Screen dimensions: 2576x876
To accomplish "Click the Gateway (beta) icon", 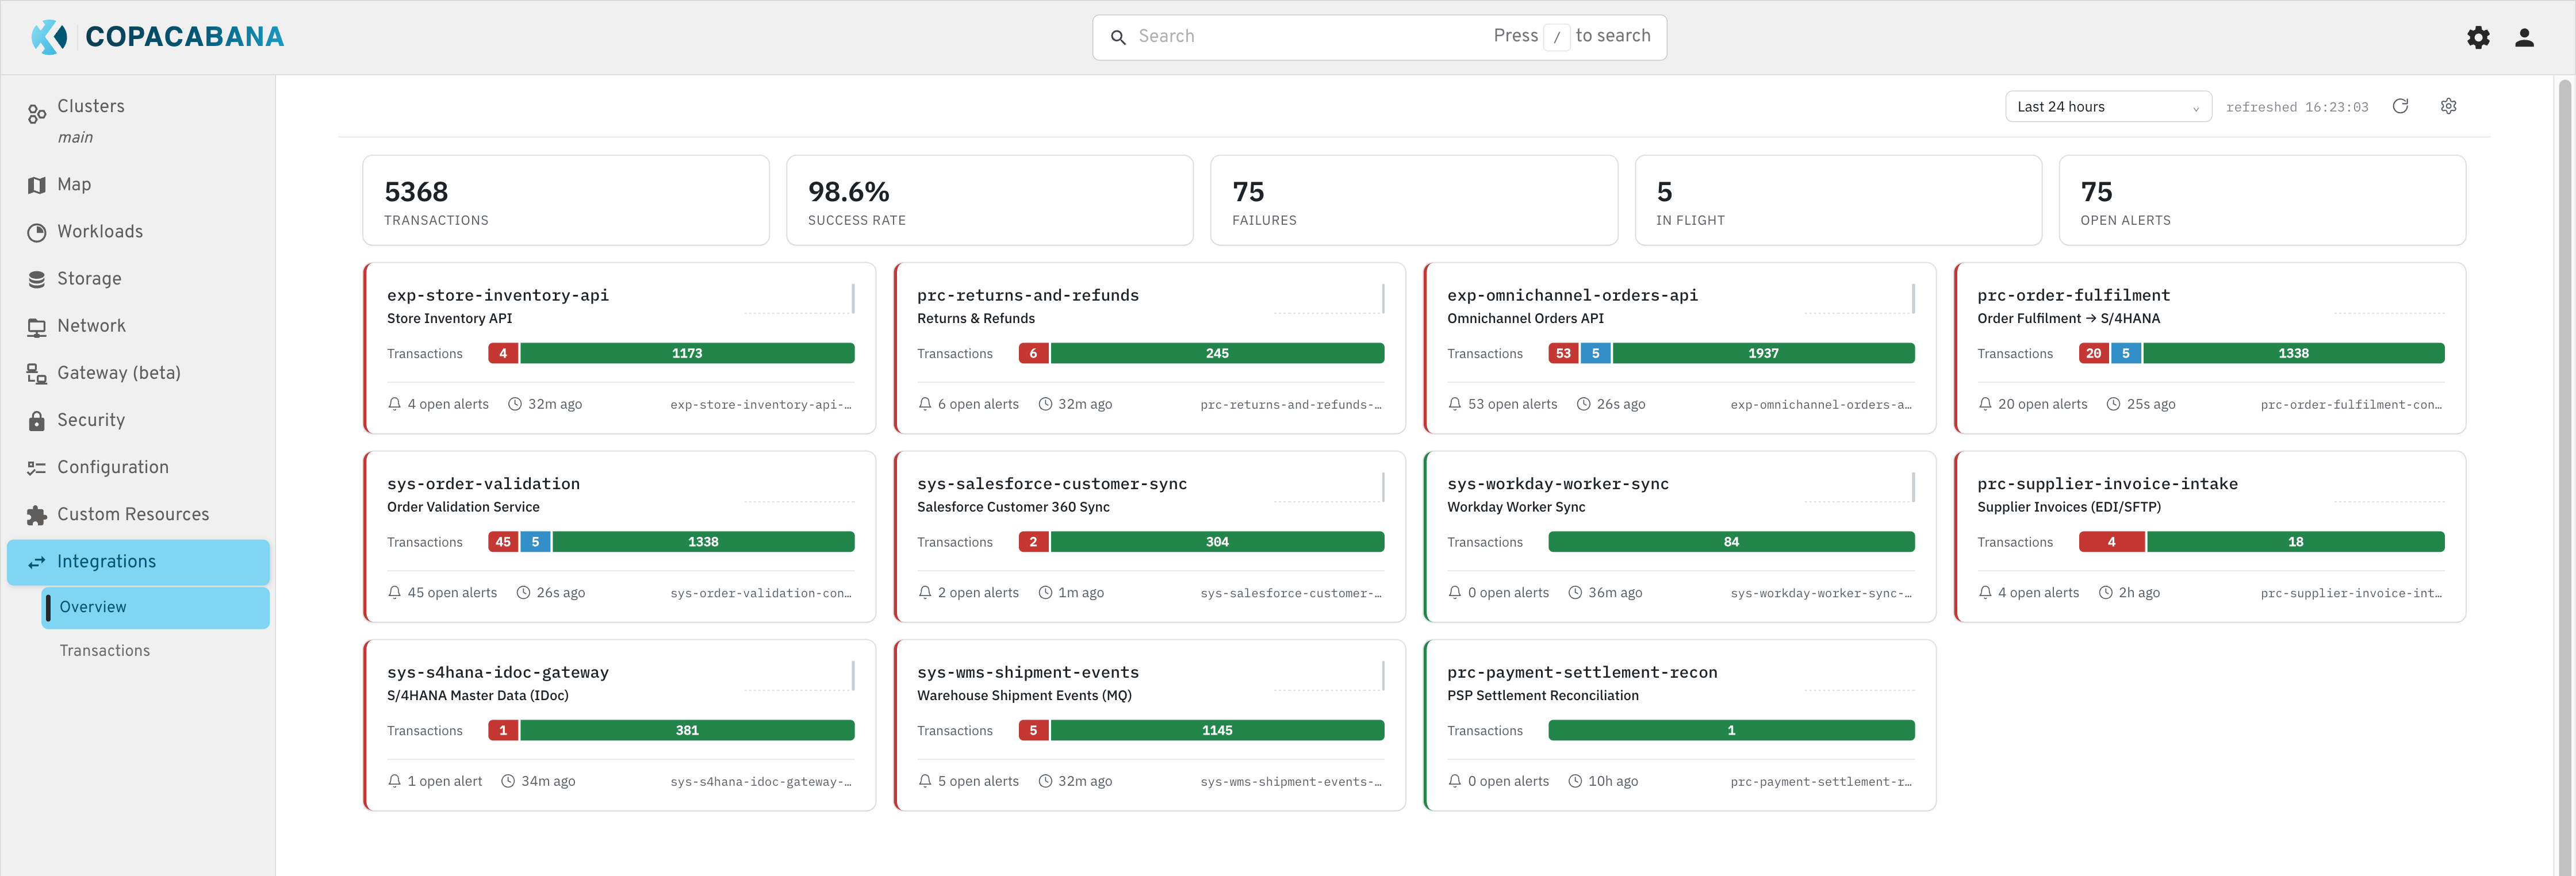I will 37,374.
